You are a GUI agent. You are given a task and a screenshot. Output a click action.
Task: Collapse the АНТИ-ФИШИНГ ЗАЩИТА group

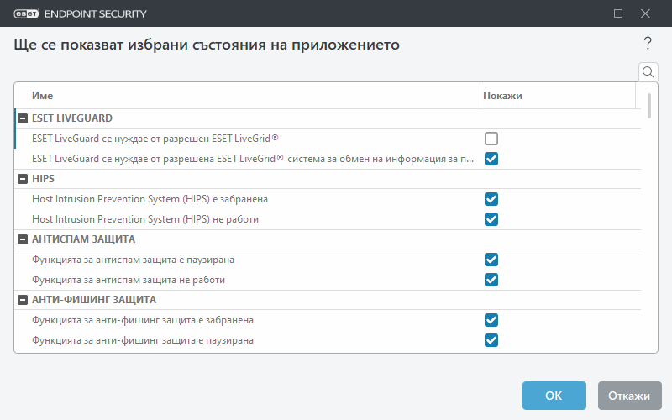[x=23, y=300]
